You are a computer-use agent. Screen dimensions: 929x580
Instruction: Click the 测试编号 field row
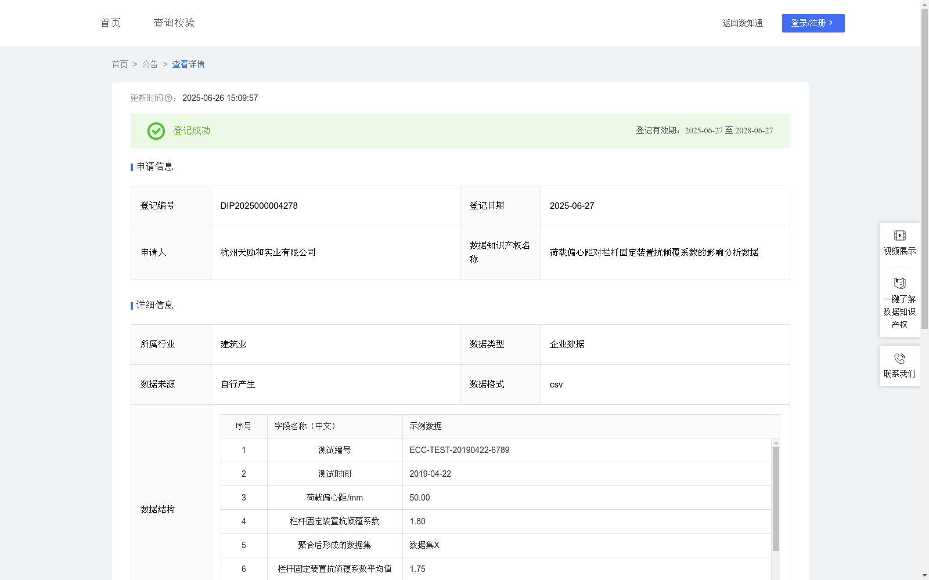[x=496, y=450]
